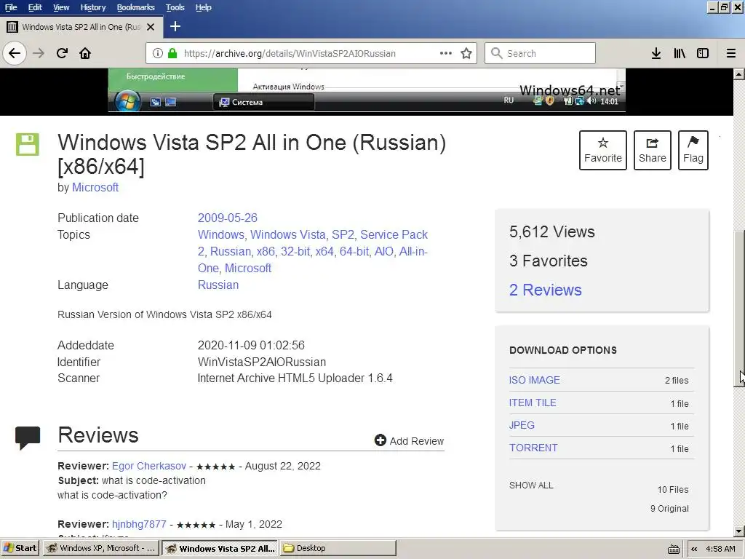Click the 'WinVistaSP2AIORussian' identifier value

point(262,362)
